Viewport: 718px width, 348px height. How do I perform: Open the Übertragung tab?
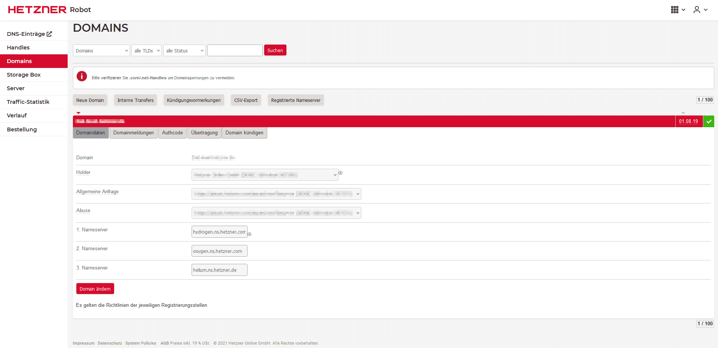tap(204, 133)
